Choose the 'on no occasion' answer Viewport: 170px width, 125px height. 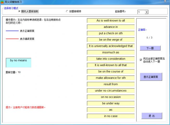point(111,97)
